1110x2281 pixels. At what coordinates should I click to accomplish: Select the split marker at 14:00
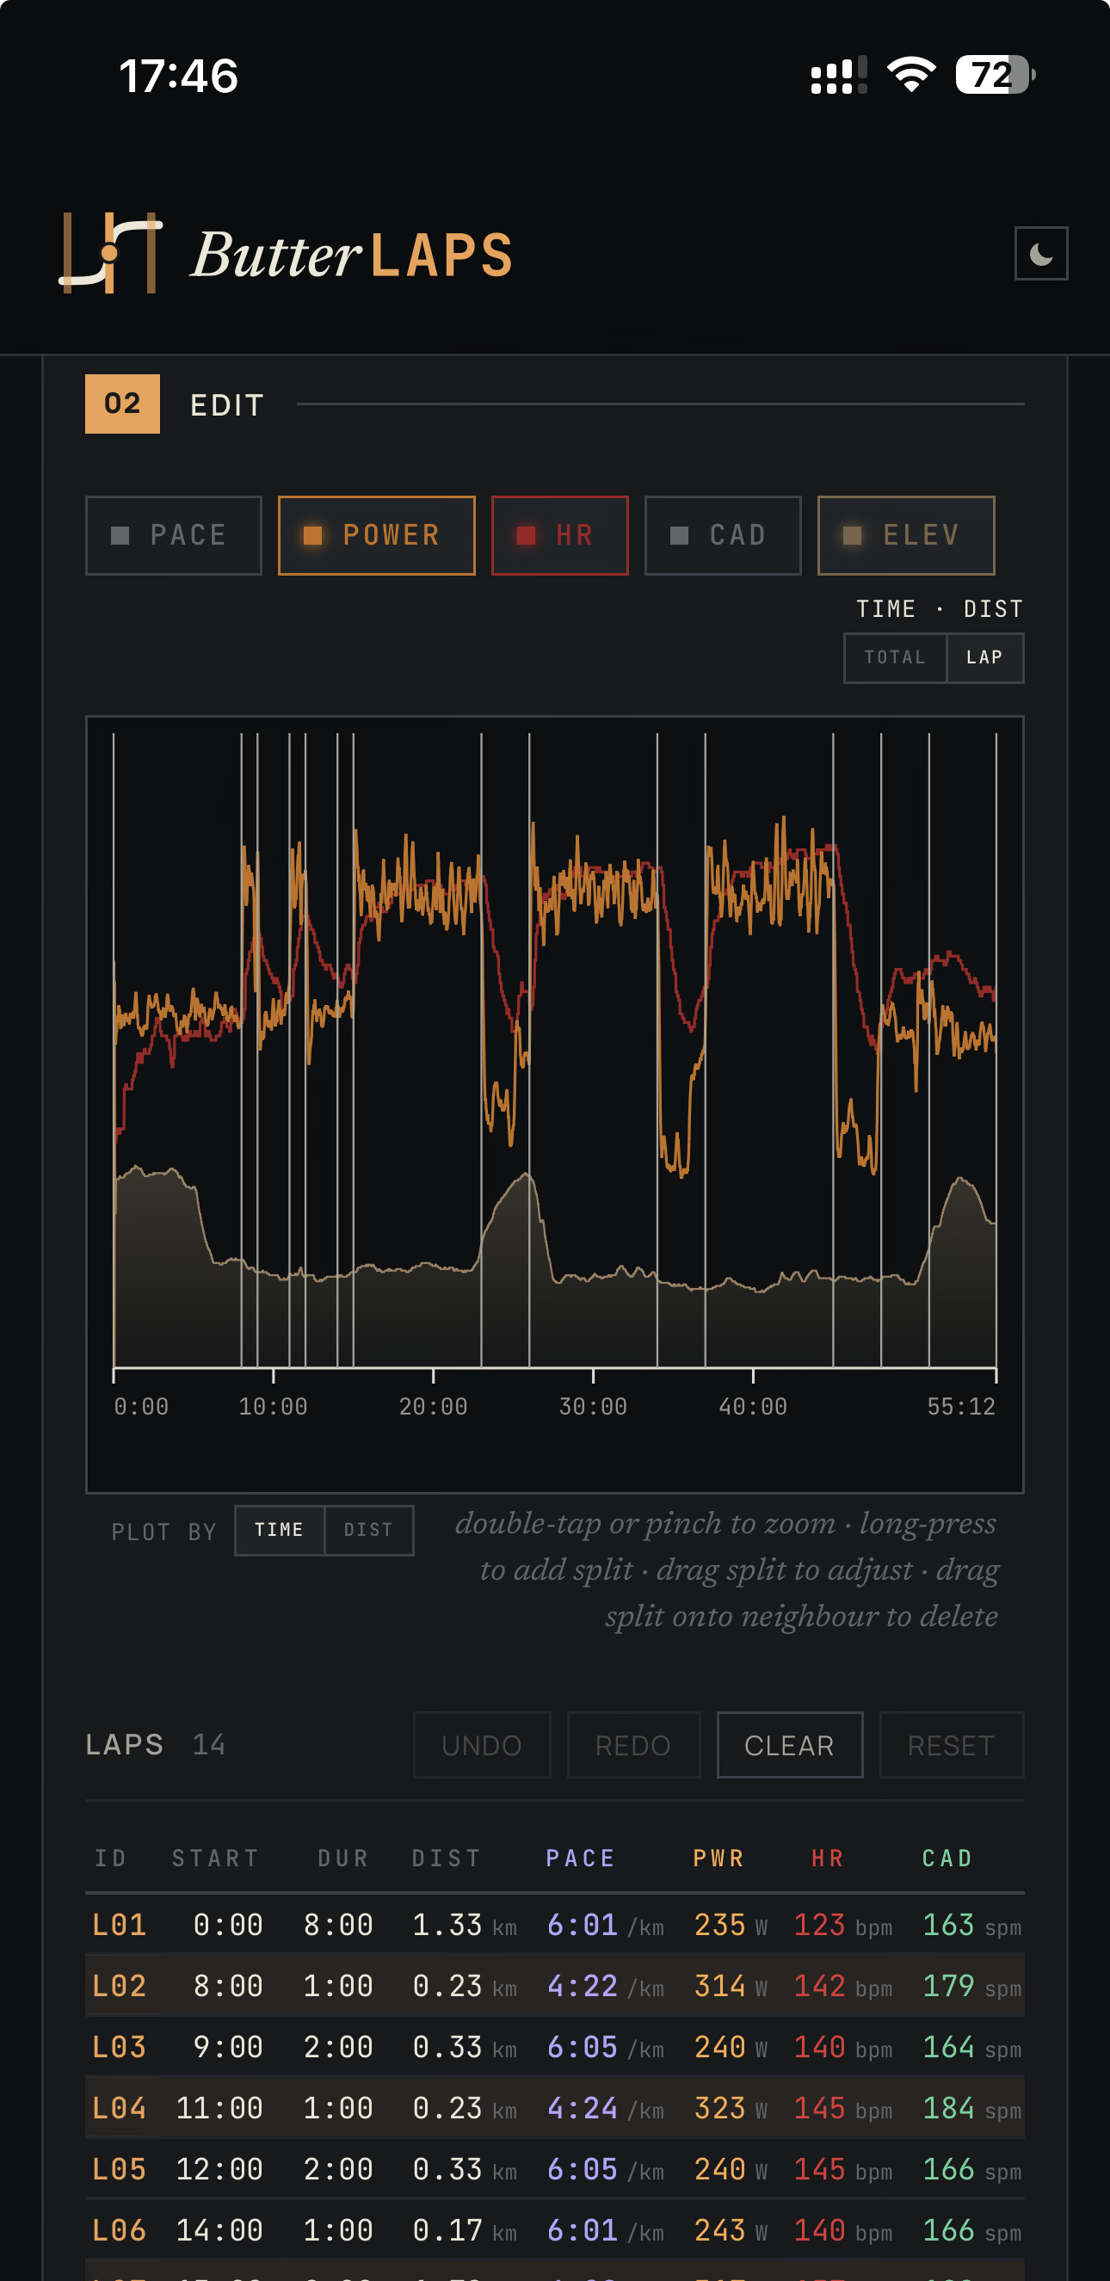(337, 1051)
